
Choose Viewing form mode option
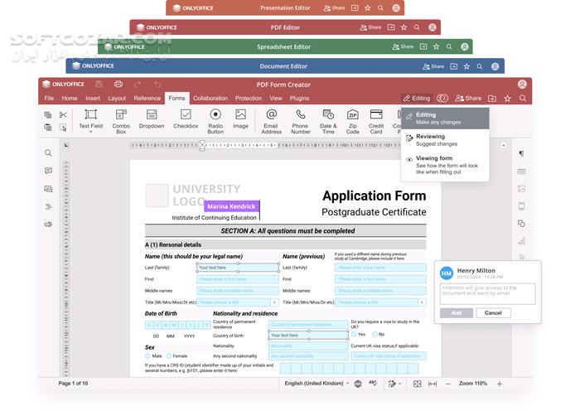coord(446,165)
